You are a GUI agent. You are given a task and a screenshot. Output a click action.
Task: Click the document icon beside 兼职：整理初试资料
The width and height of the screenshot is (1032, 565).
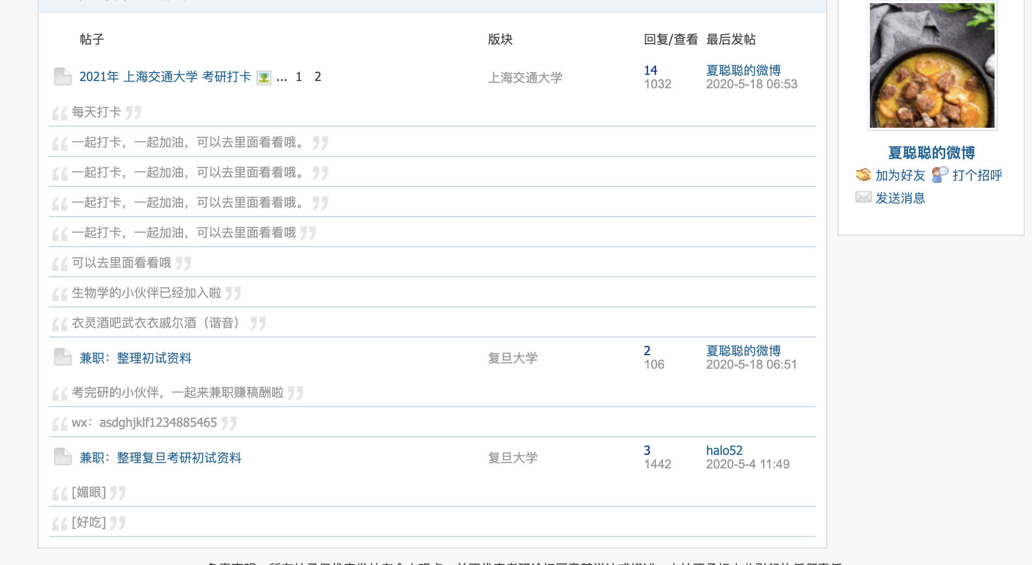click(x=63, y=357)
